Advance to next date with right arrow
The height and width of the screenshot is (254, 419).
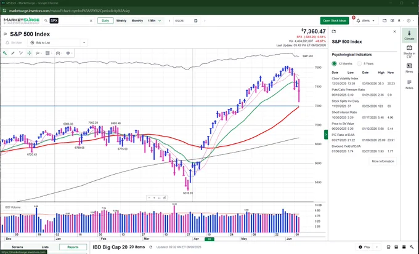tap(205, 20)
